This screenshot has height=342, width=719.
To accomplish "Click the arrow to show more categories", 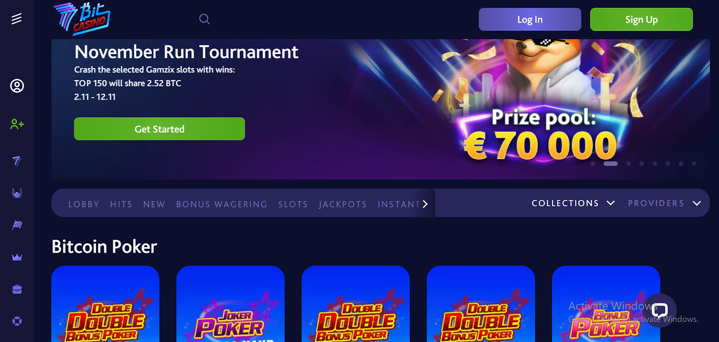I will coord(425,204).
